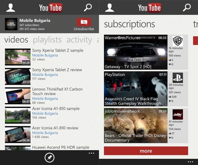
Task: Click 281 325 video views text
Action: click(32, 29)
